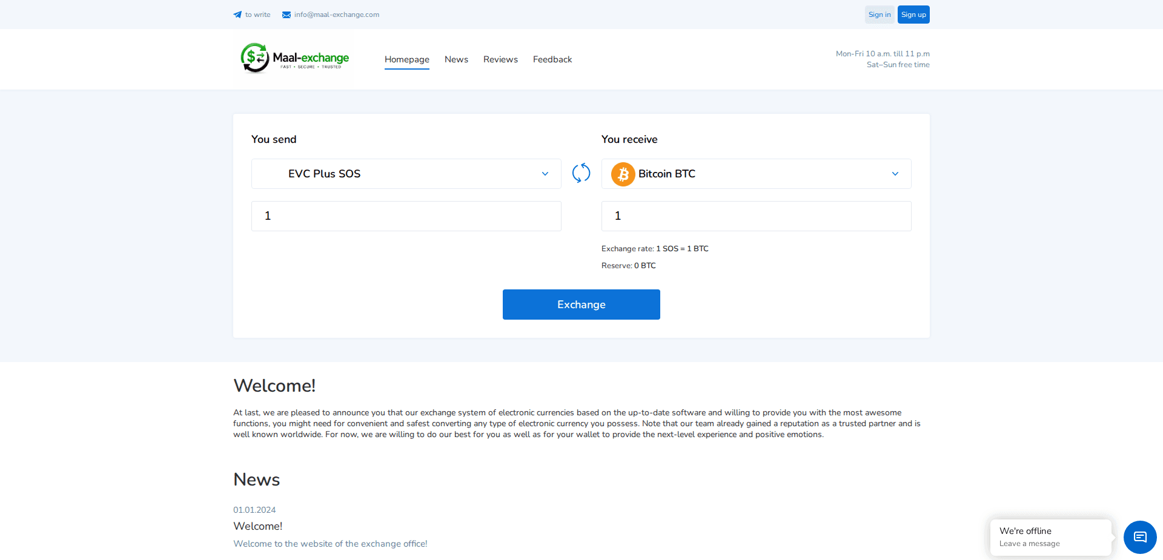
Task: Click the Sign up button
Action: (x=913, y=14)
